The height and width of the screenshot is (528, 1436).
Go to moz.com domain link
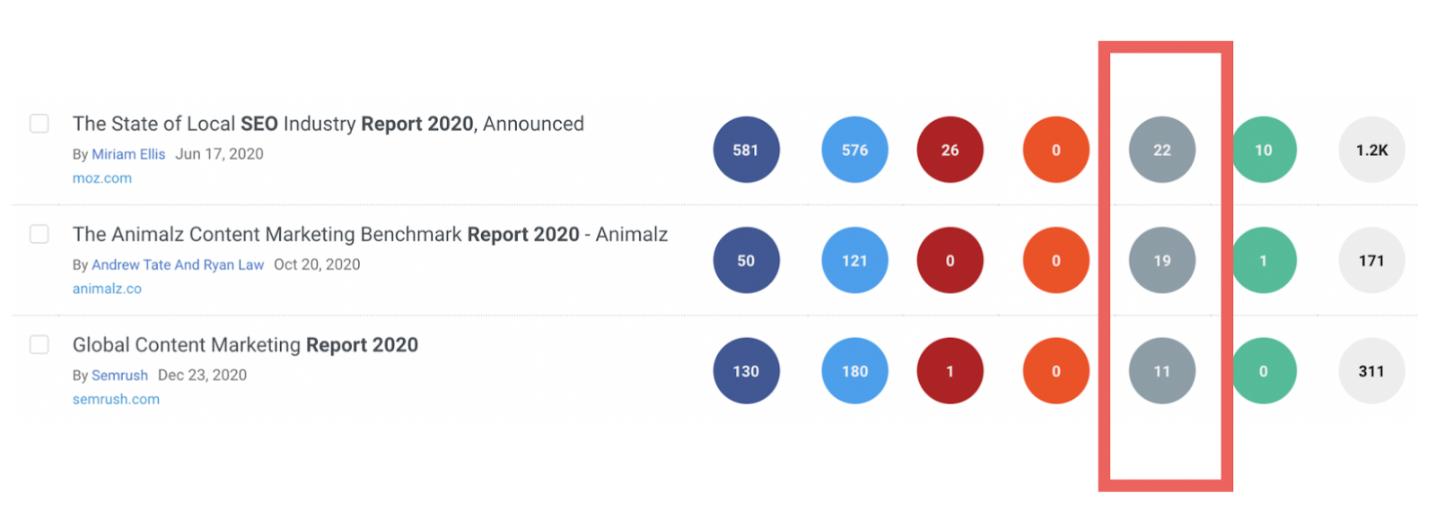point(102,178)
